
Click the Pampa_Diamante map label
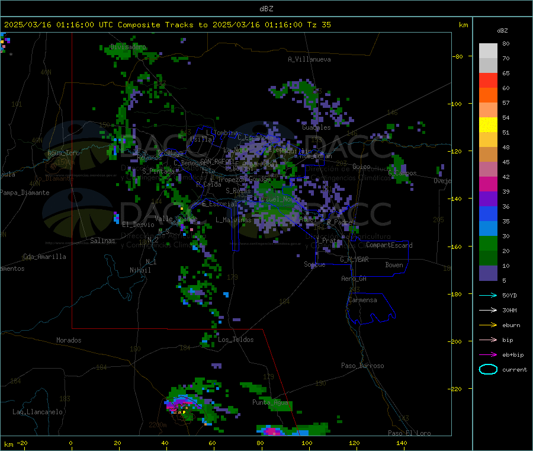(25, 193)
